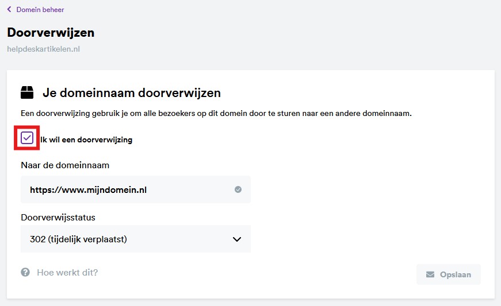
Task: Select the '302 (tijdelijk verplaatst)' text
Action: (x=78, y=239)
